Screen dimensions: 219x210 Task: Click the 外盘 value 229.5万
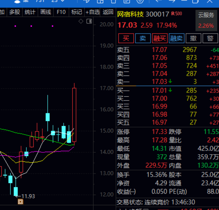(x=156, y=165)
